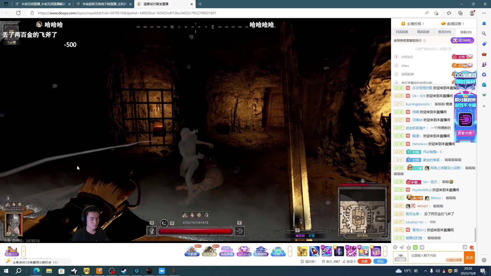The width and height of the screenshot is (491, 276).
Task: Expand the activities list arrow after 任意门
Action: coord(290,251)
